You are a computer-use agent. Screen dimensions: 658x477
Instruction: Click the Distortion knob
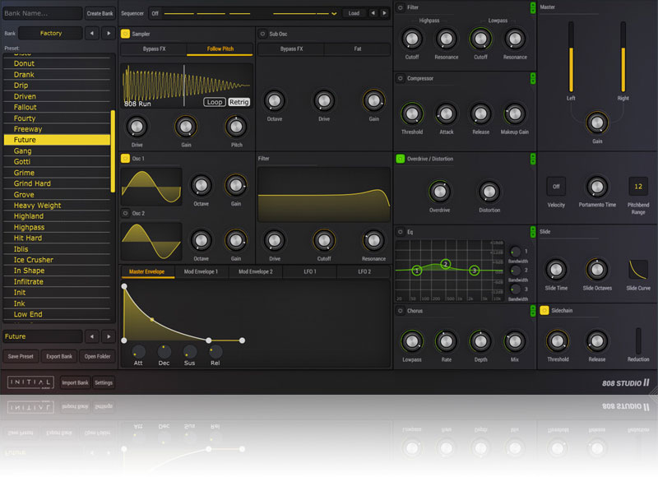click(490, 191)
